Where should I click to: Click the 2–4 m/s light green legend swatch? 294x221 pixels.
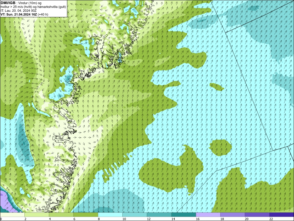click(37, 215)
